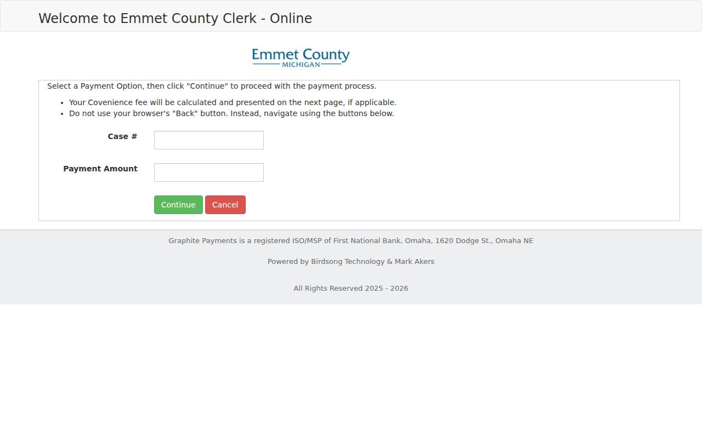Click the Graphite Payments ISO/MSP footer line
This screenshot has height=438, width=702.
[351, 240]
